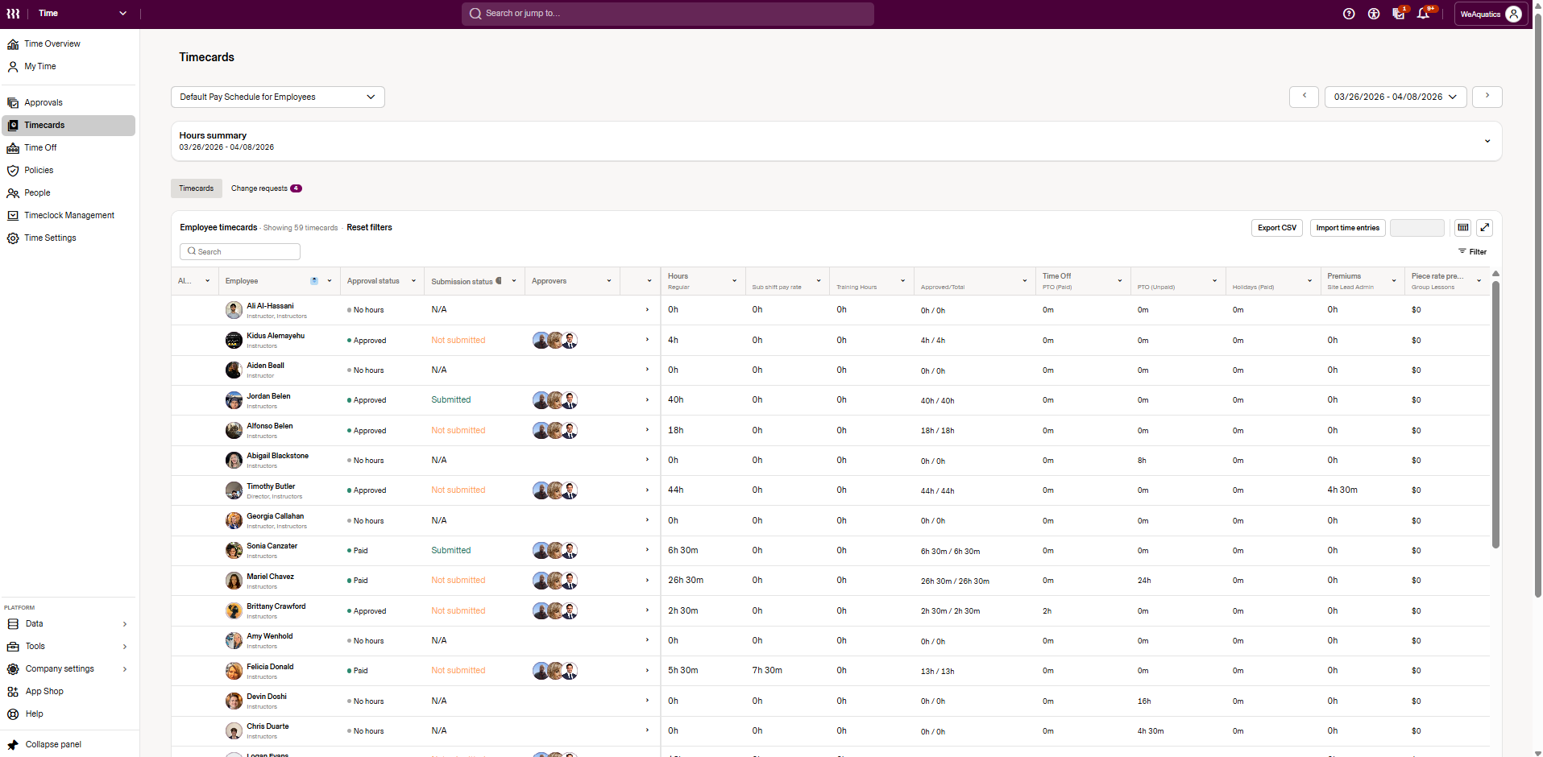
Task: Open the Approval status column menu
Action: coord(414,281)
